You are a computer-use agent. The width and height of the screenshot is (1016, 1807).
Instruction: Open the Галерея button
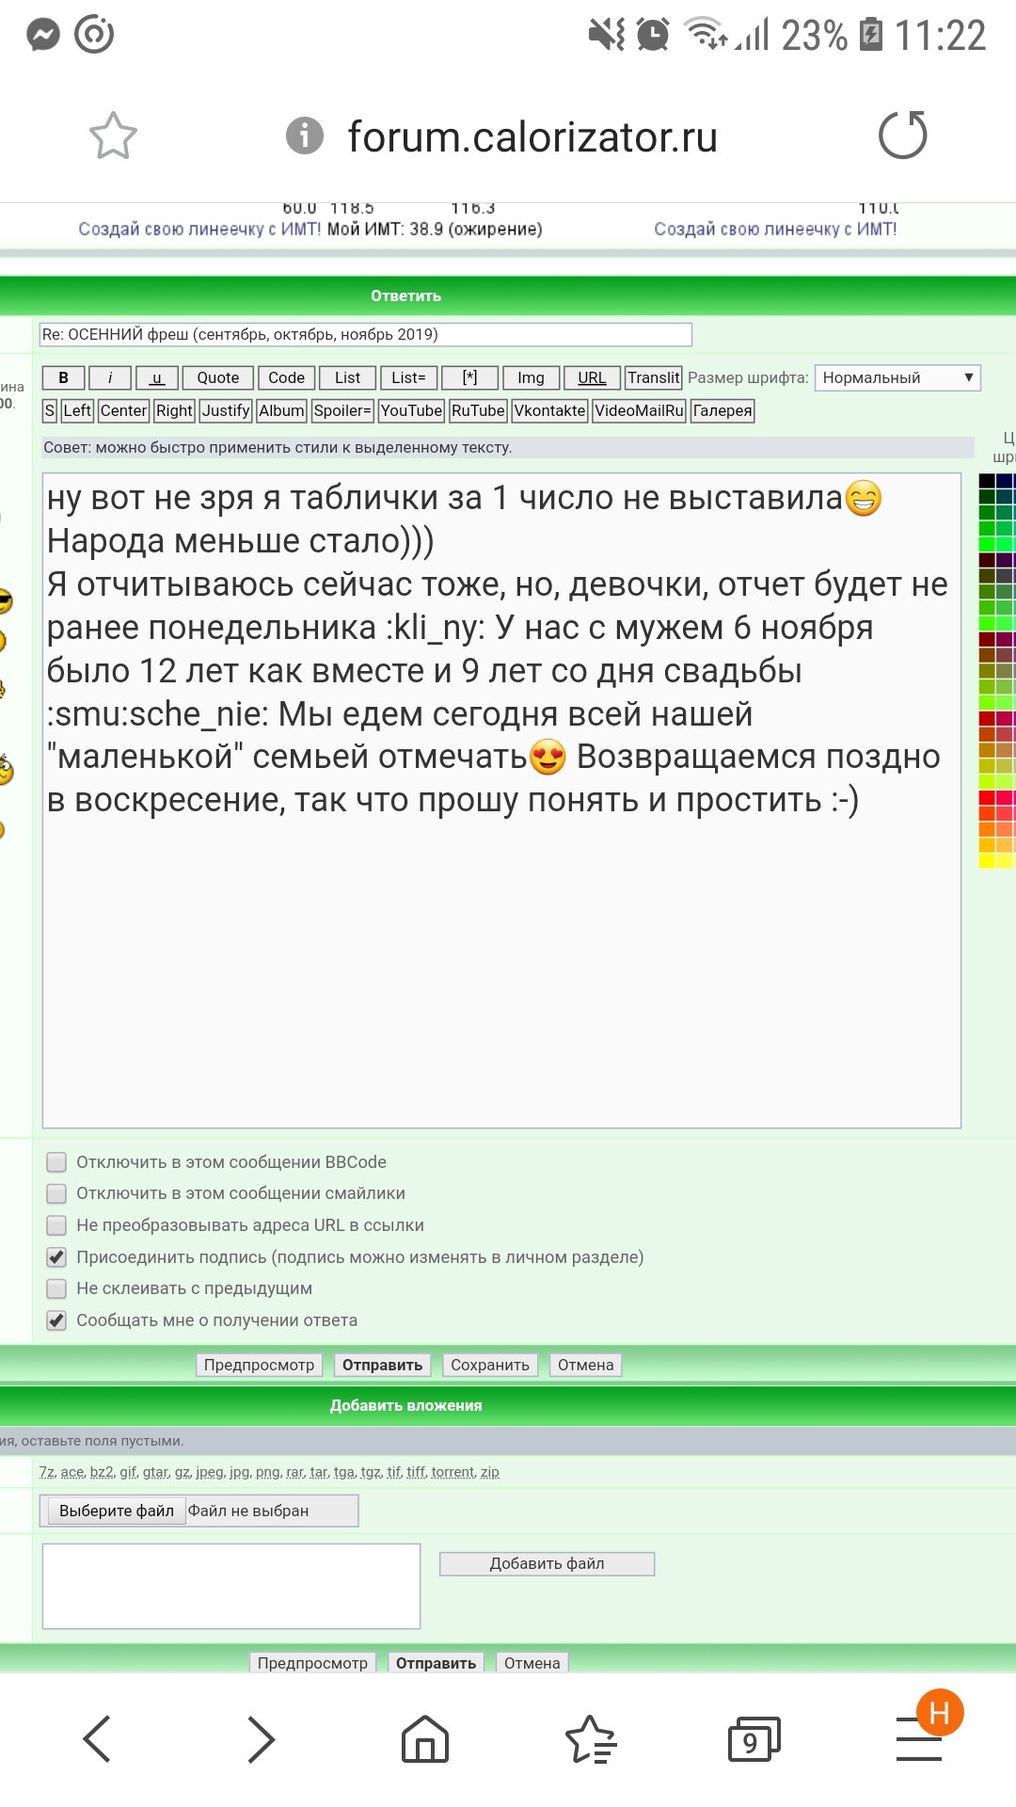tap(722, 410)
